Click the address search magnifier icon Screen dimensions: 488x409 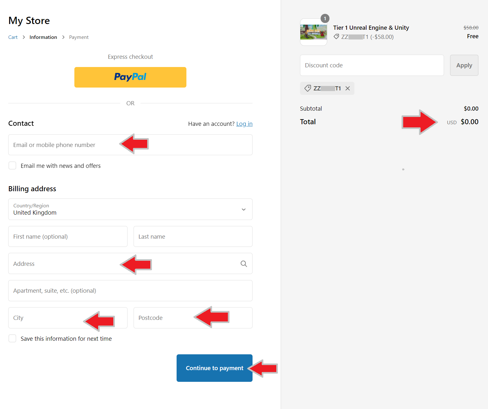click(243, 264)
